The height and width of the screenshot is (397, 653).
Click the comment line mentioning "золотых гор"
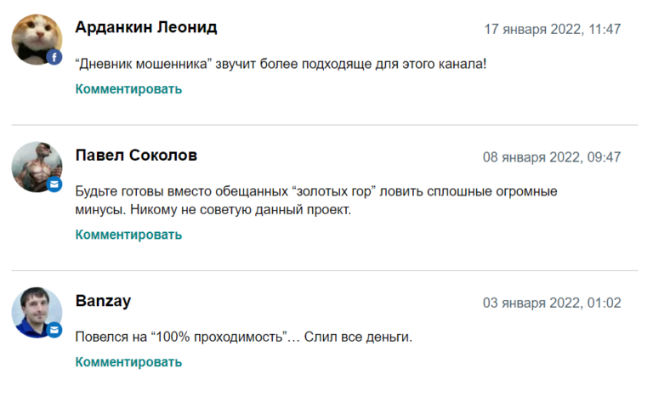(x=315, y=191)
